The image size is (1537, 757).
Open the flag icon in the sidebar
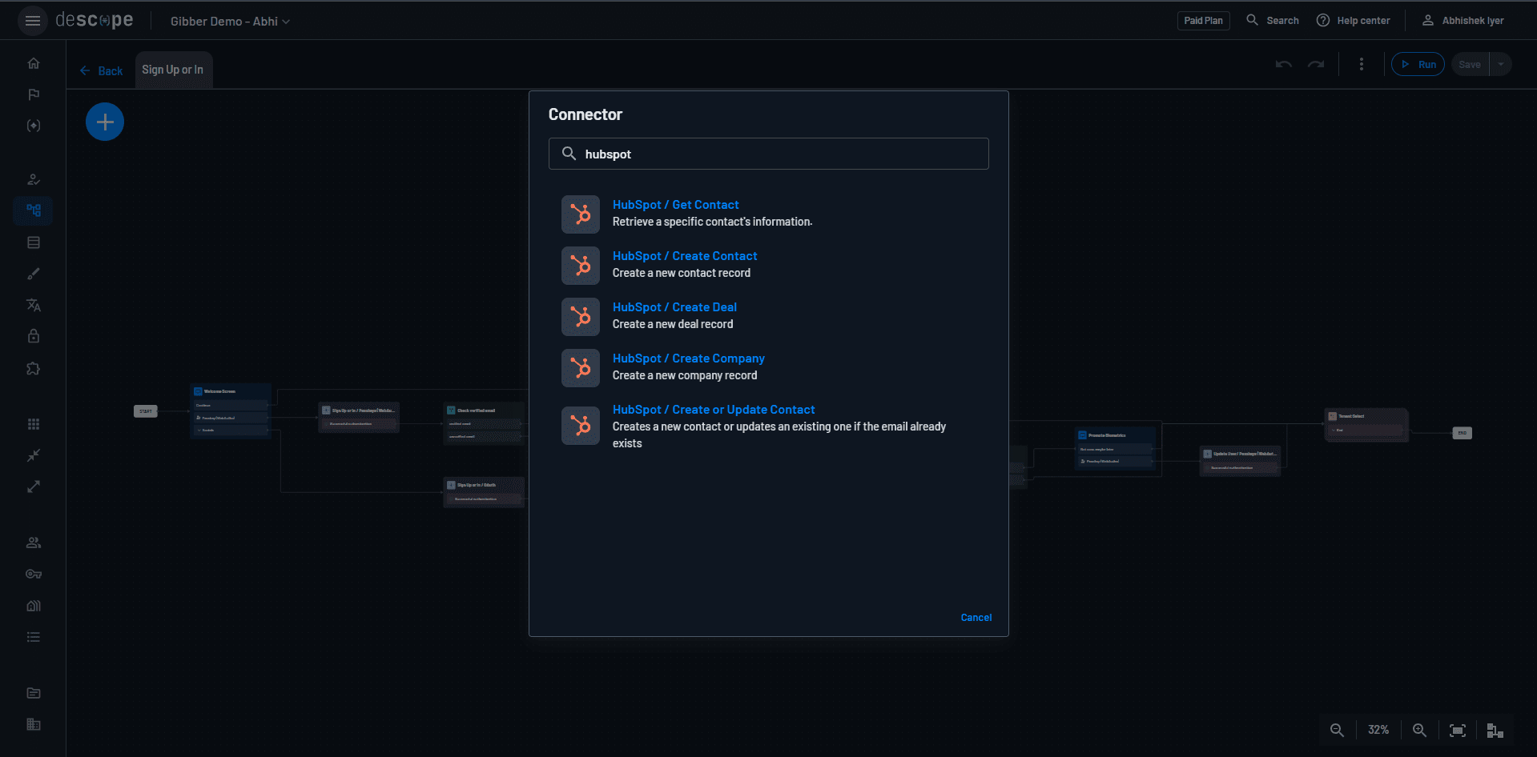tap(34, 94)
